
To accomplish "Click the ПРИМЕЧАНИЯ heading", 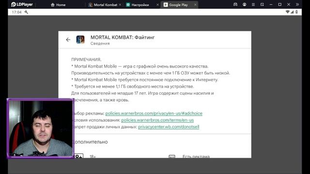I will [x=86, y=59].
